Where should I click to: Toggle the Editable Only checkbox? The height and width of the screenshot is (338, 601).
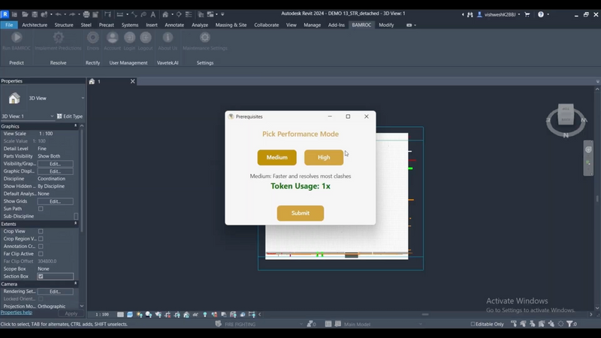coord(473,324)
